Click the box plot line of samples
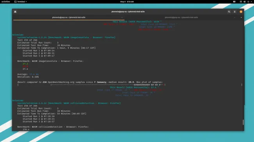254x142 pixels. tap(130, 85)
